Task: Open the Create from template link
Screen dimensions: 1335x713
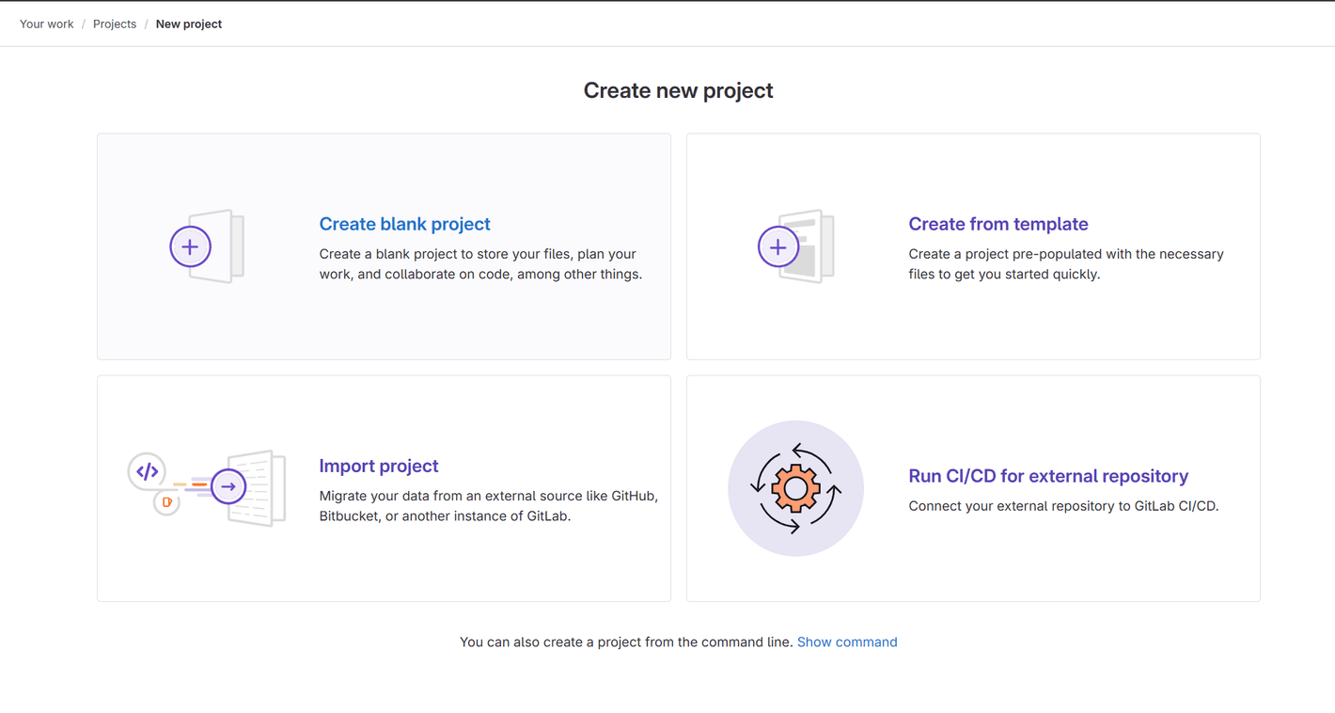Action: (997, 224)
